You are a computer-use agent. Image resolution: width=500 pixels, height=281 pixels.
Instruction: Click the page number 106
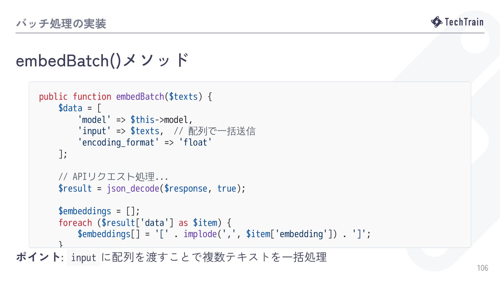[483, 268]
